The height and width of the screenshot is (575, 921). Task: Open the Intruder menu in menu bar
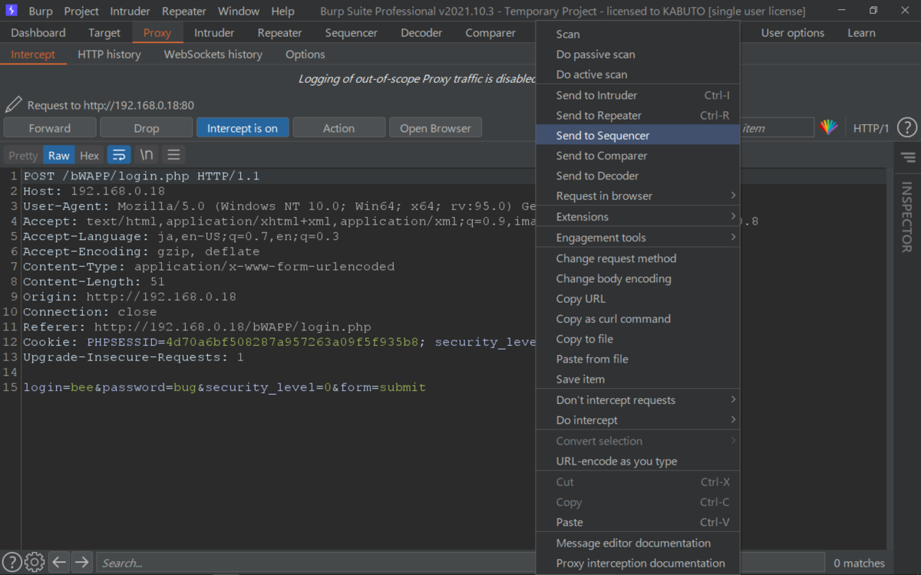tap(130, 11)
